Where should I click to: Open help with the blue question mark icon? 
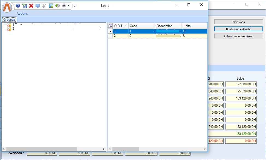pyautogui.click(x=18, y=5)
